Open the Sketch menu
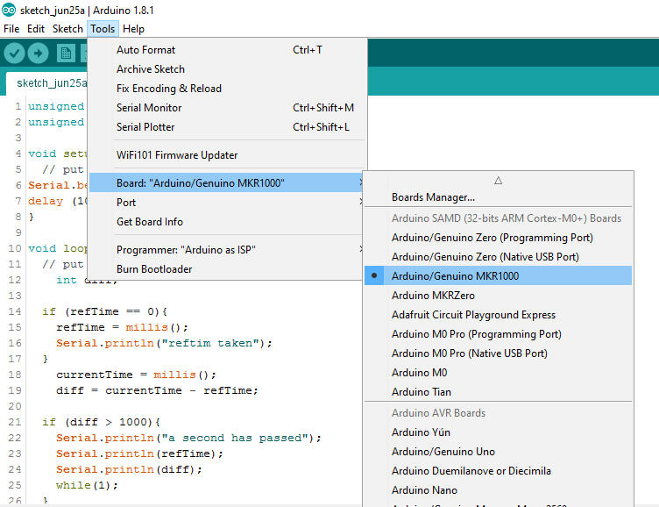This screenshot has width=659, height=507. tap(67, 29)
